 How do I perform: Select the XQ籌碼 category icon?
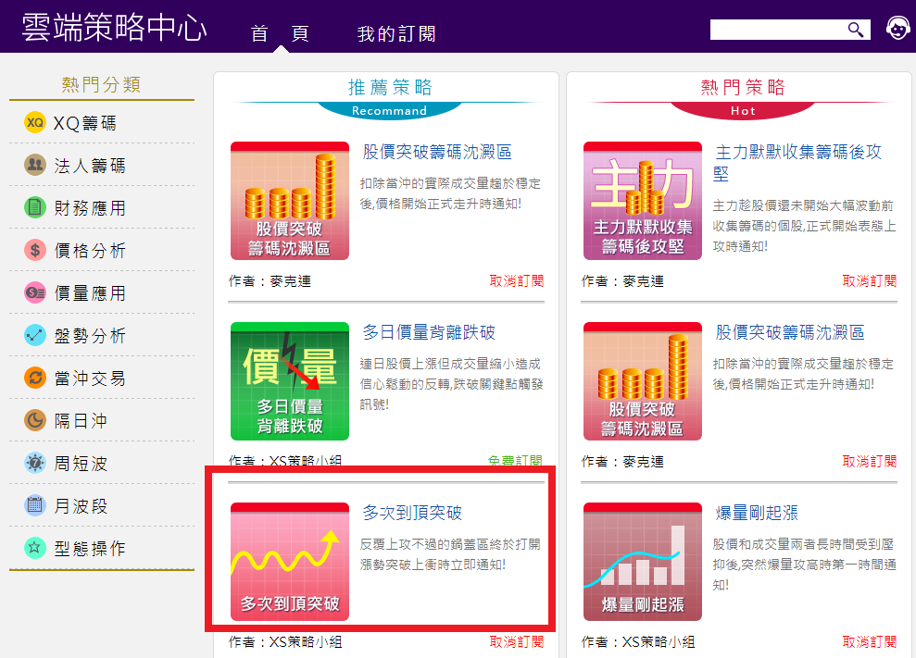[x=35, y=123]
